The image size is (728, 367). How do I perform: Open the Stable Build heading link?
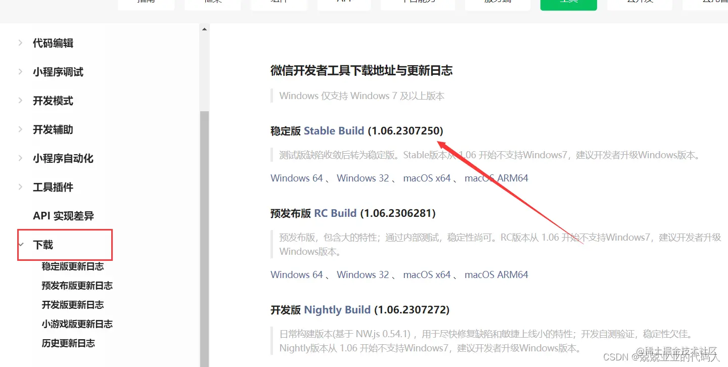[334, 131]
